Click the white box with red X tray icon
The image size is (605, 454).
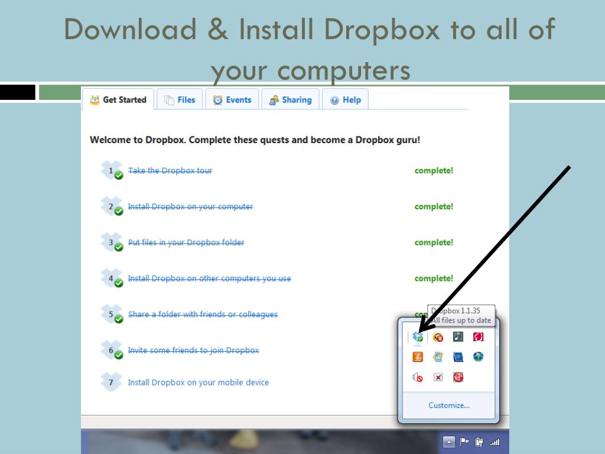click(x=438, y=377)
